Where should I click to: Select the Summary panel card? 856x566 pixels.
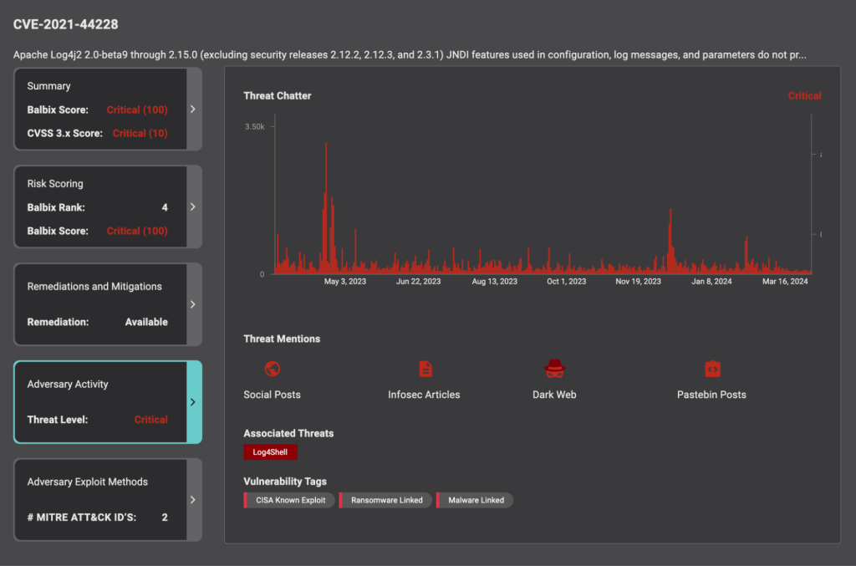100,109
